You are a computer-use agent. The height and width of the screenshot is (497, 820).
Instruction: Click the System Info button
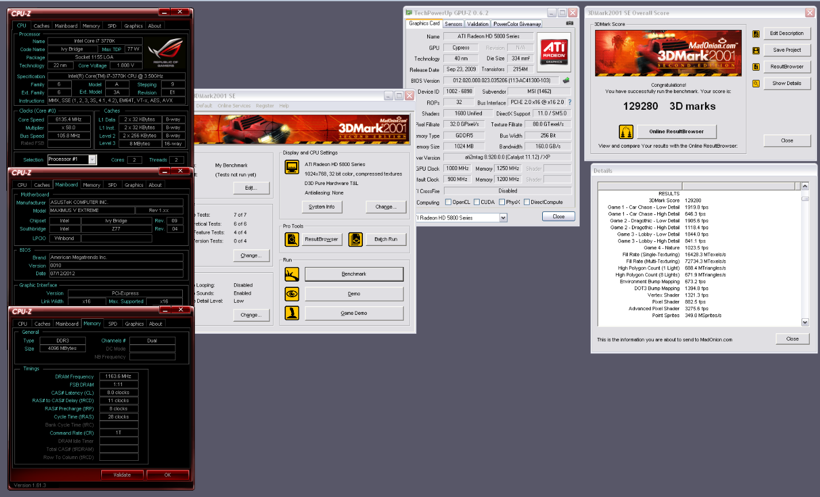tap(321, 207)
